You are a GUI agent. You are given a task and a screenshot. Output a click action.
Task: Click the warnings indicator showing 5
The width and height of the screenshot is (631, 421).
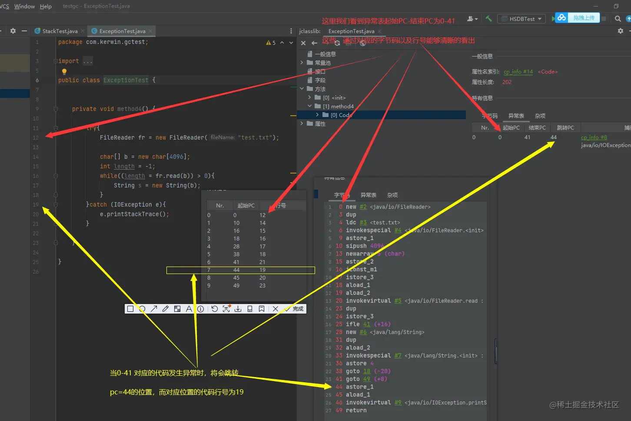click(x=271, y=43)
